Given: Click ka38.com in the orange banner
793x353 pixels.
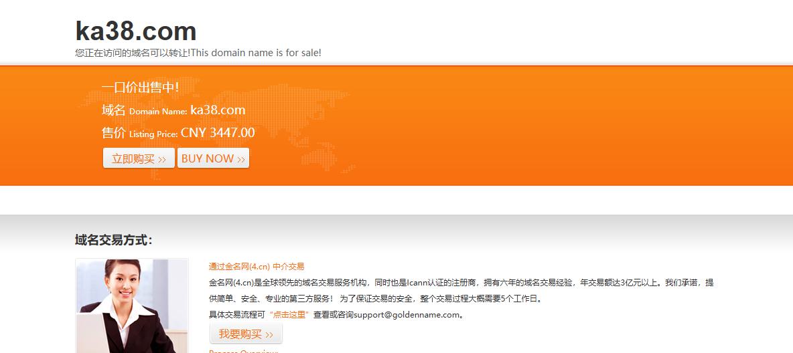Looking at the screenshot, I should point(218,110).
